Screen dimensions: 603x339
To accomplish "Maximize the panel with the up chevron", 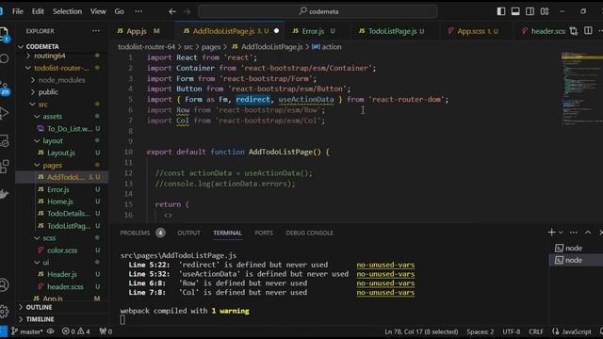I will pyautogui.click(x=588, y=233).
